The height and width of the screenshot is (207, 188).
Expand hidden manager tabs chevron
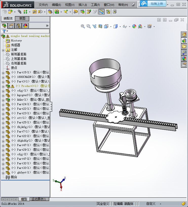tap(47, 26)
